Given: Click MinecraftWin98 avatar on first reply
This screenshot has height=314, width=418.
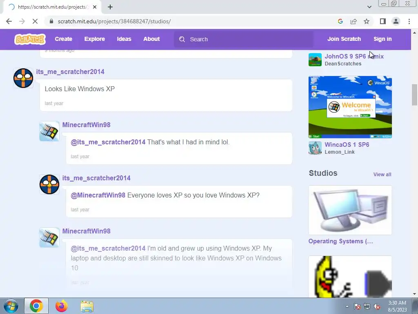Looking at the screenshot, I should click(49, 131).
